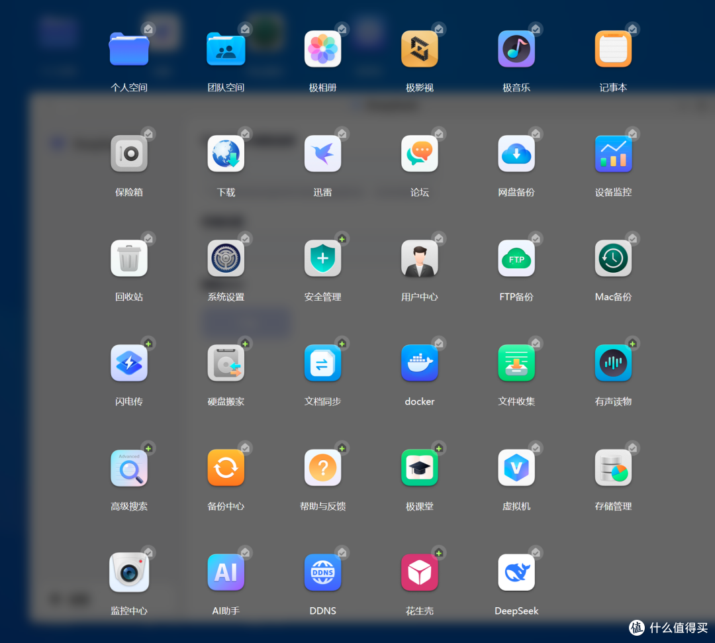
Task: Open the 团队空间 shared folder app
Action: point(226,49)
